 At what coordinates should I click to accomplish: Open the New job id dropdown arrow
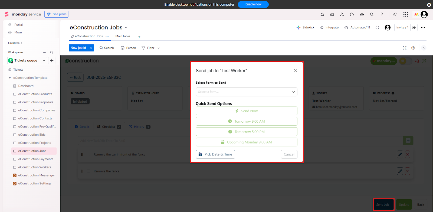pos(91,48)
